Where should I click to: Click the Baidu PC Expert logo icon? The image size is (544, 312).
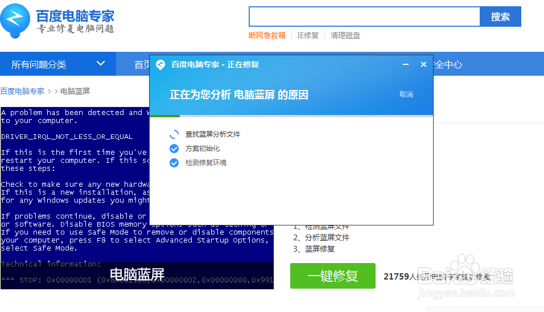[x=15, y=21]
